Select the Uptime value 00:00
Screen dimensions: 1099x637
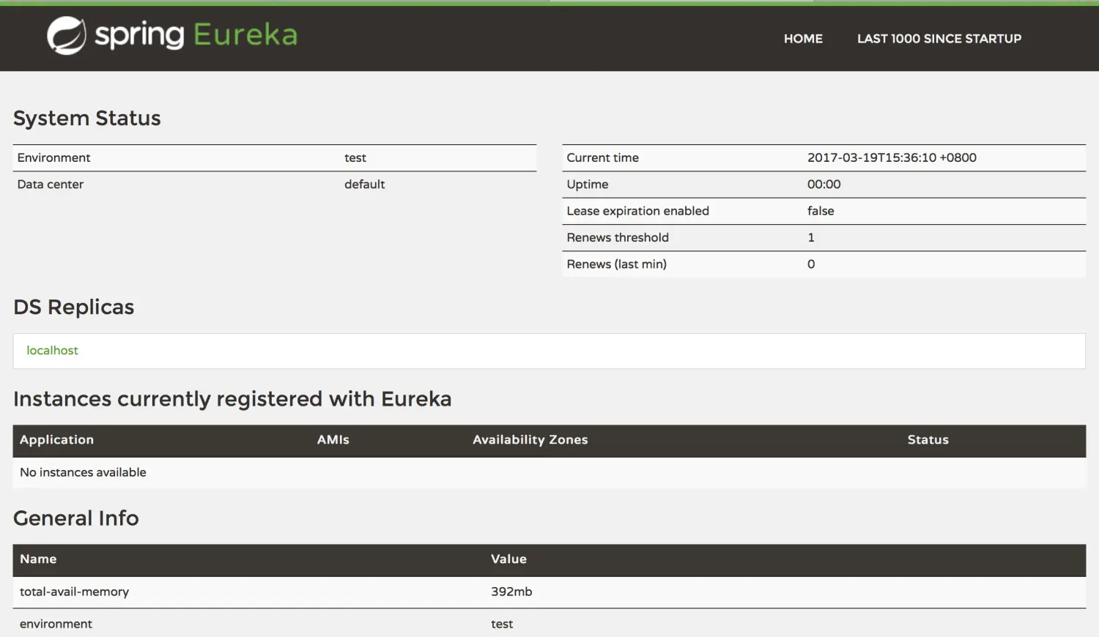(x=824, y=185)
